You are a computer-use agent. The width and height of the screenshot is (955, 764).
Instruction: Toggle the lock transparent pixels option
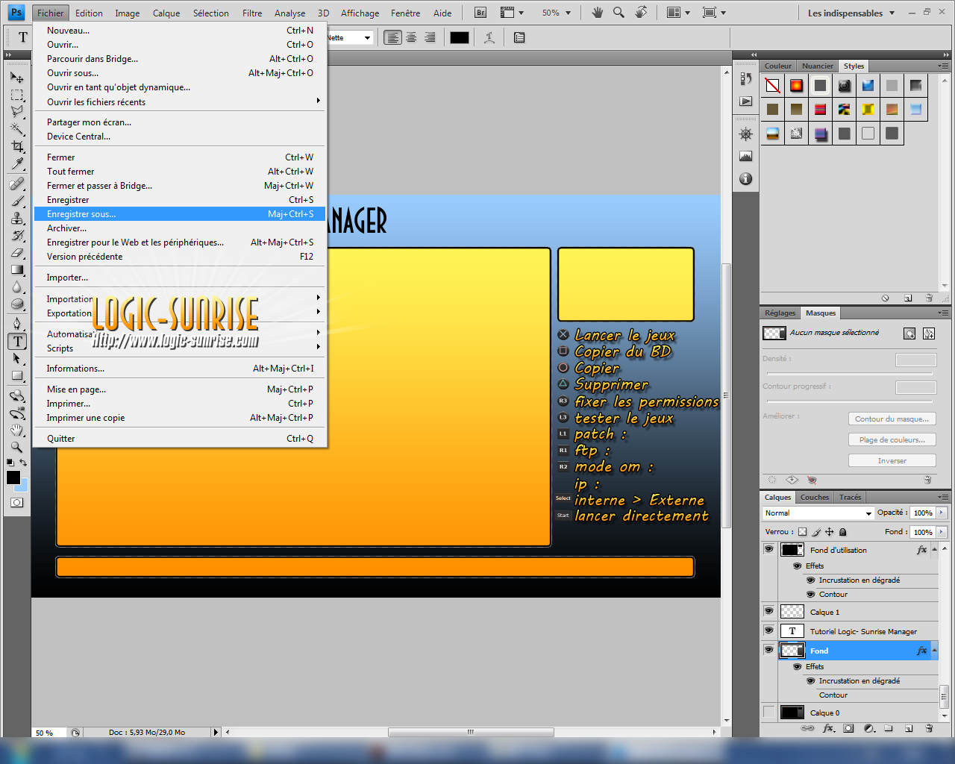tap(802, 532)
